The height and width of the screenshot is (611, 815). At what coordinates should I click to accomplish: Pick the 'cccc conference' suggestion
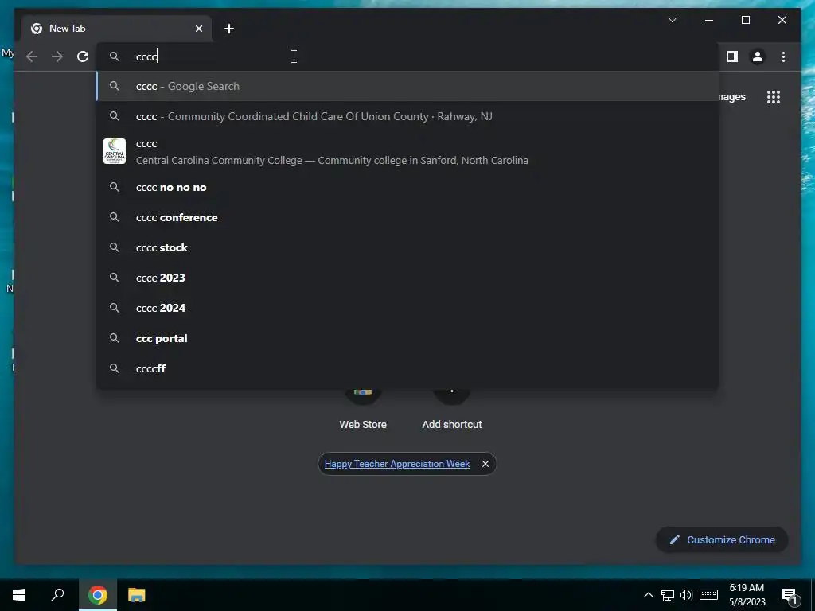coord(407,218)
